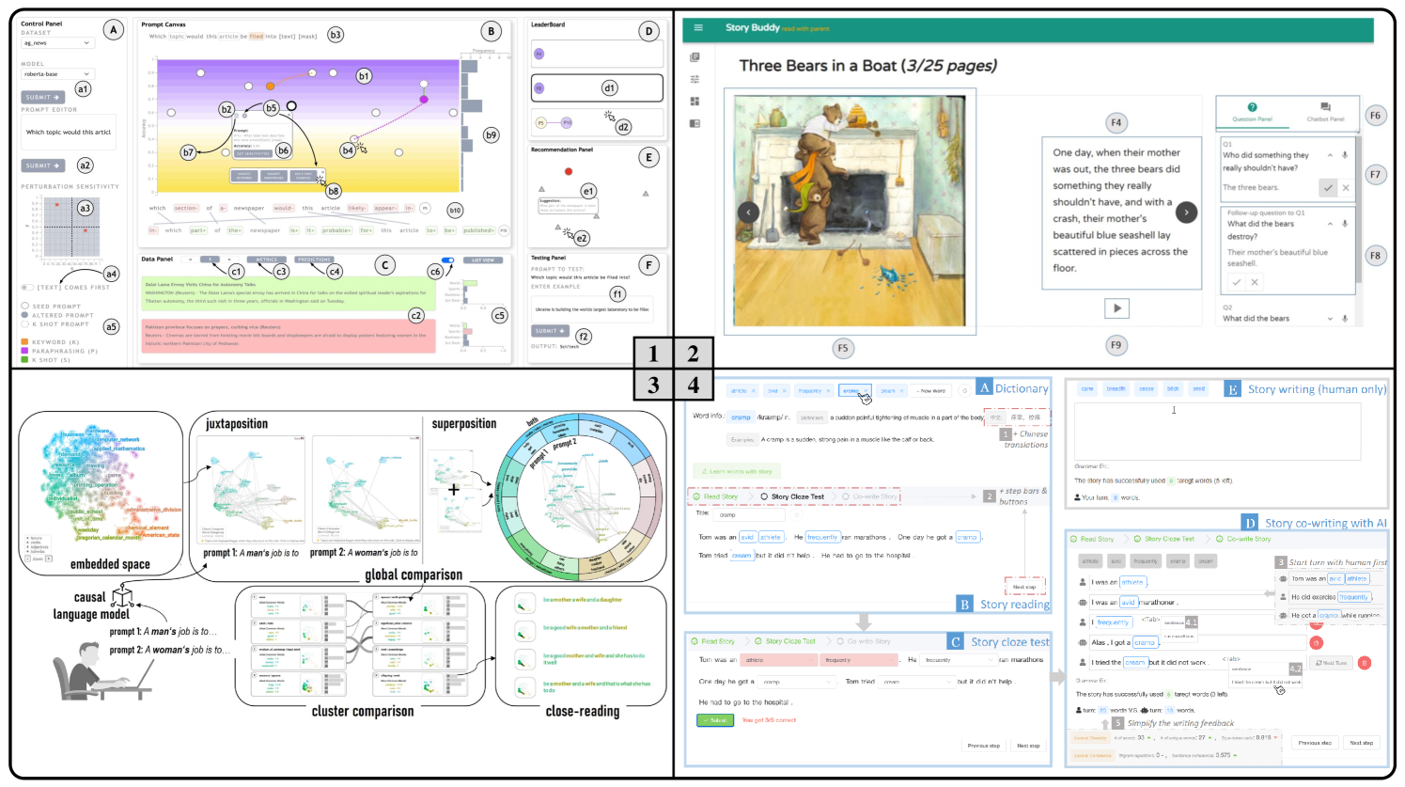Accept the answer 'The three bears' with checkmark
The width and height of the screenshot is (1405, 787).
[1328, 188]
